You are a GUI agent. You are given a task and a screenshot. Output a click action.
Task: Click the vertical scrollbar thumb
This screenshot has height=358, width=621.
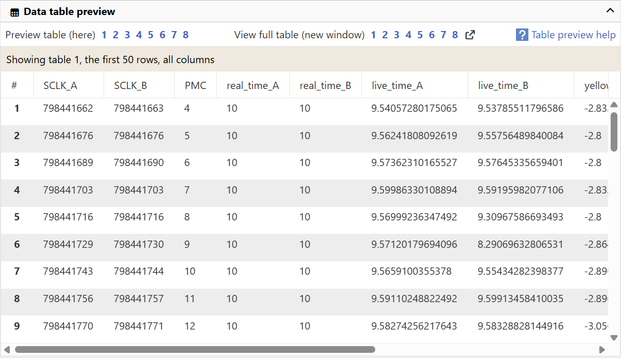(x=614, y=131)
